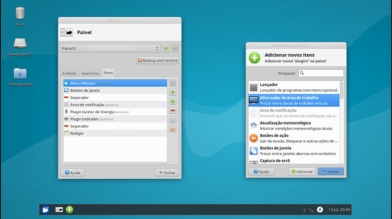Click add new item green plus
This screenshot has width=392, height=219.
[x=173, y=101]
